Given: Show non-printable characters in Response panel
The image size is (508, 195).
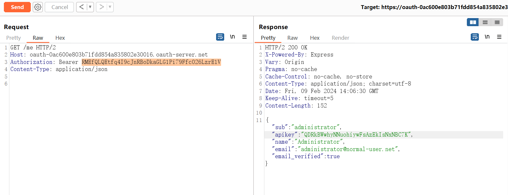Looking at the screenshot, I should point(487,37).
